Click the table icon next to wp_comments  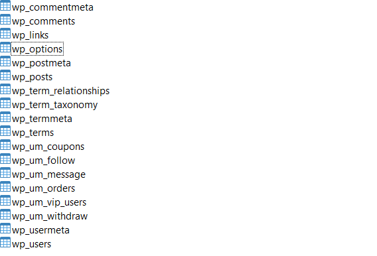pos(5,19)
